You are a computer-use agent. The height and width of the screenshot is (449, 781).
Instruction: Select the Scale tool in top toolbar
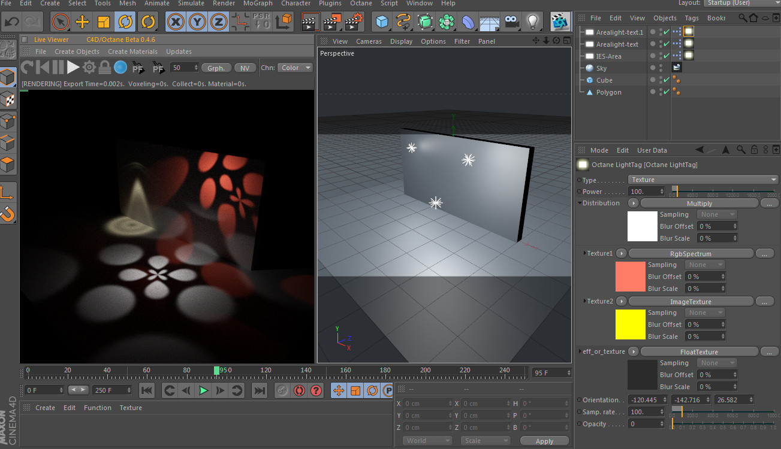(x=104, y=22)
